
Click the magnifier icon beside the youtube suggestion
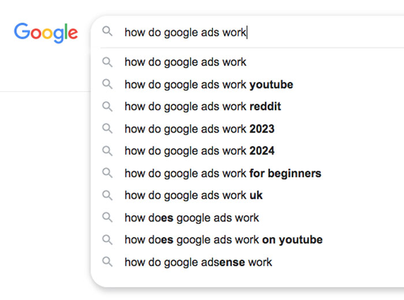point(107,84)
